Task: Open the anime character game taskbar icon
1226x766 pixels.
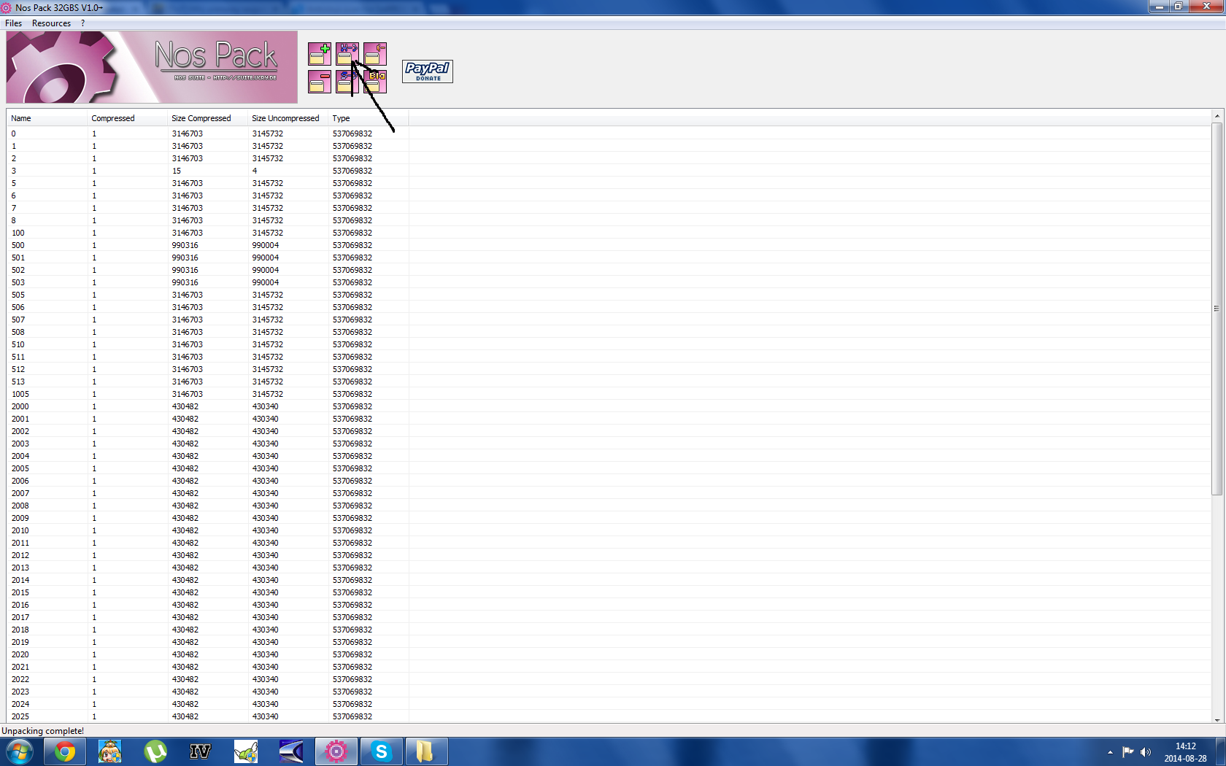Action: click(110, 751)
